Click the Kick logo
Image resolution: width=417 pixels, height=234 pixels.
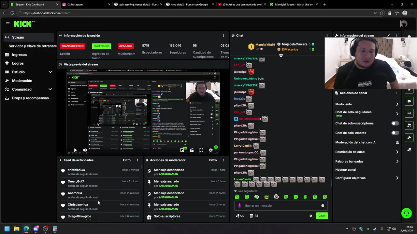24,24
